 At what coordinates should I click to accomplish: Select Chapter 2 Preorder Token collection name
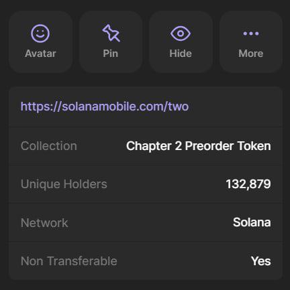199,146
